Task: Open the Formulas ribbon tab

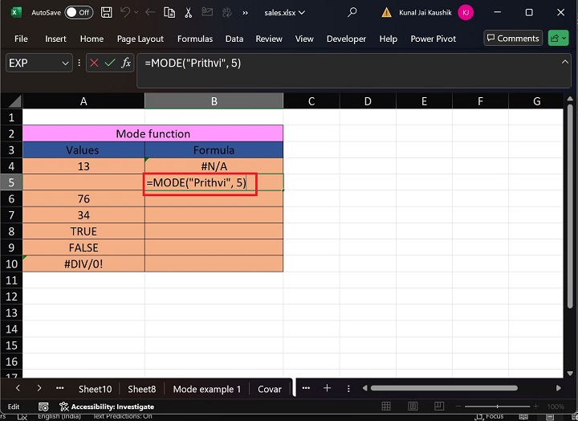Action: (195, 39)
